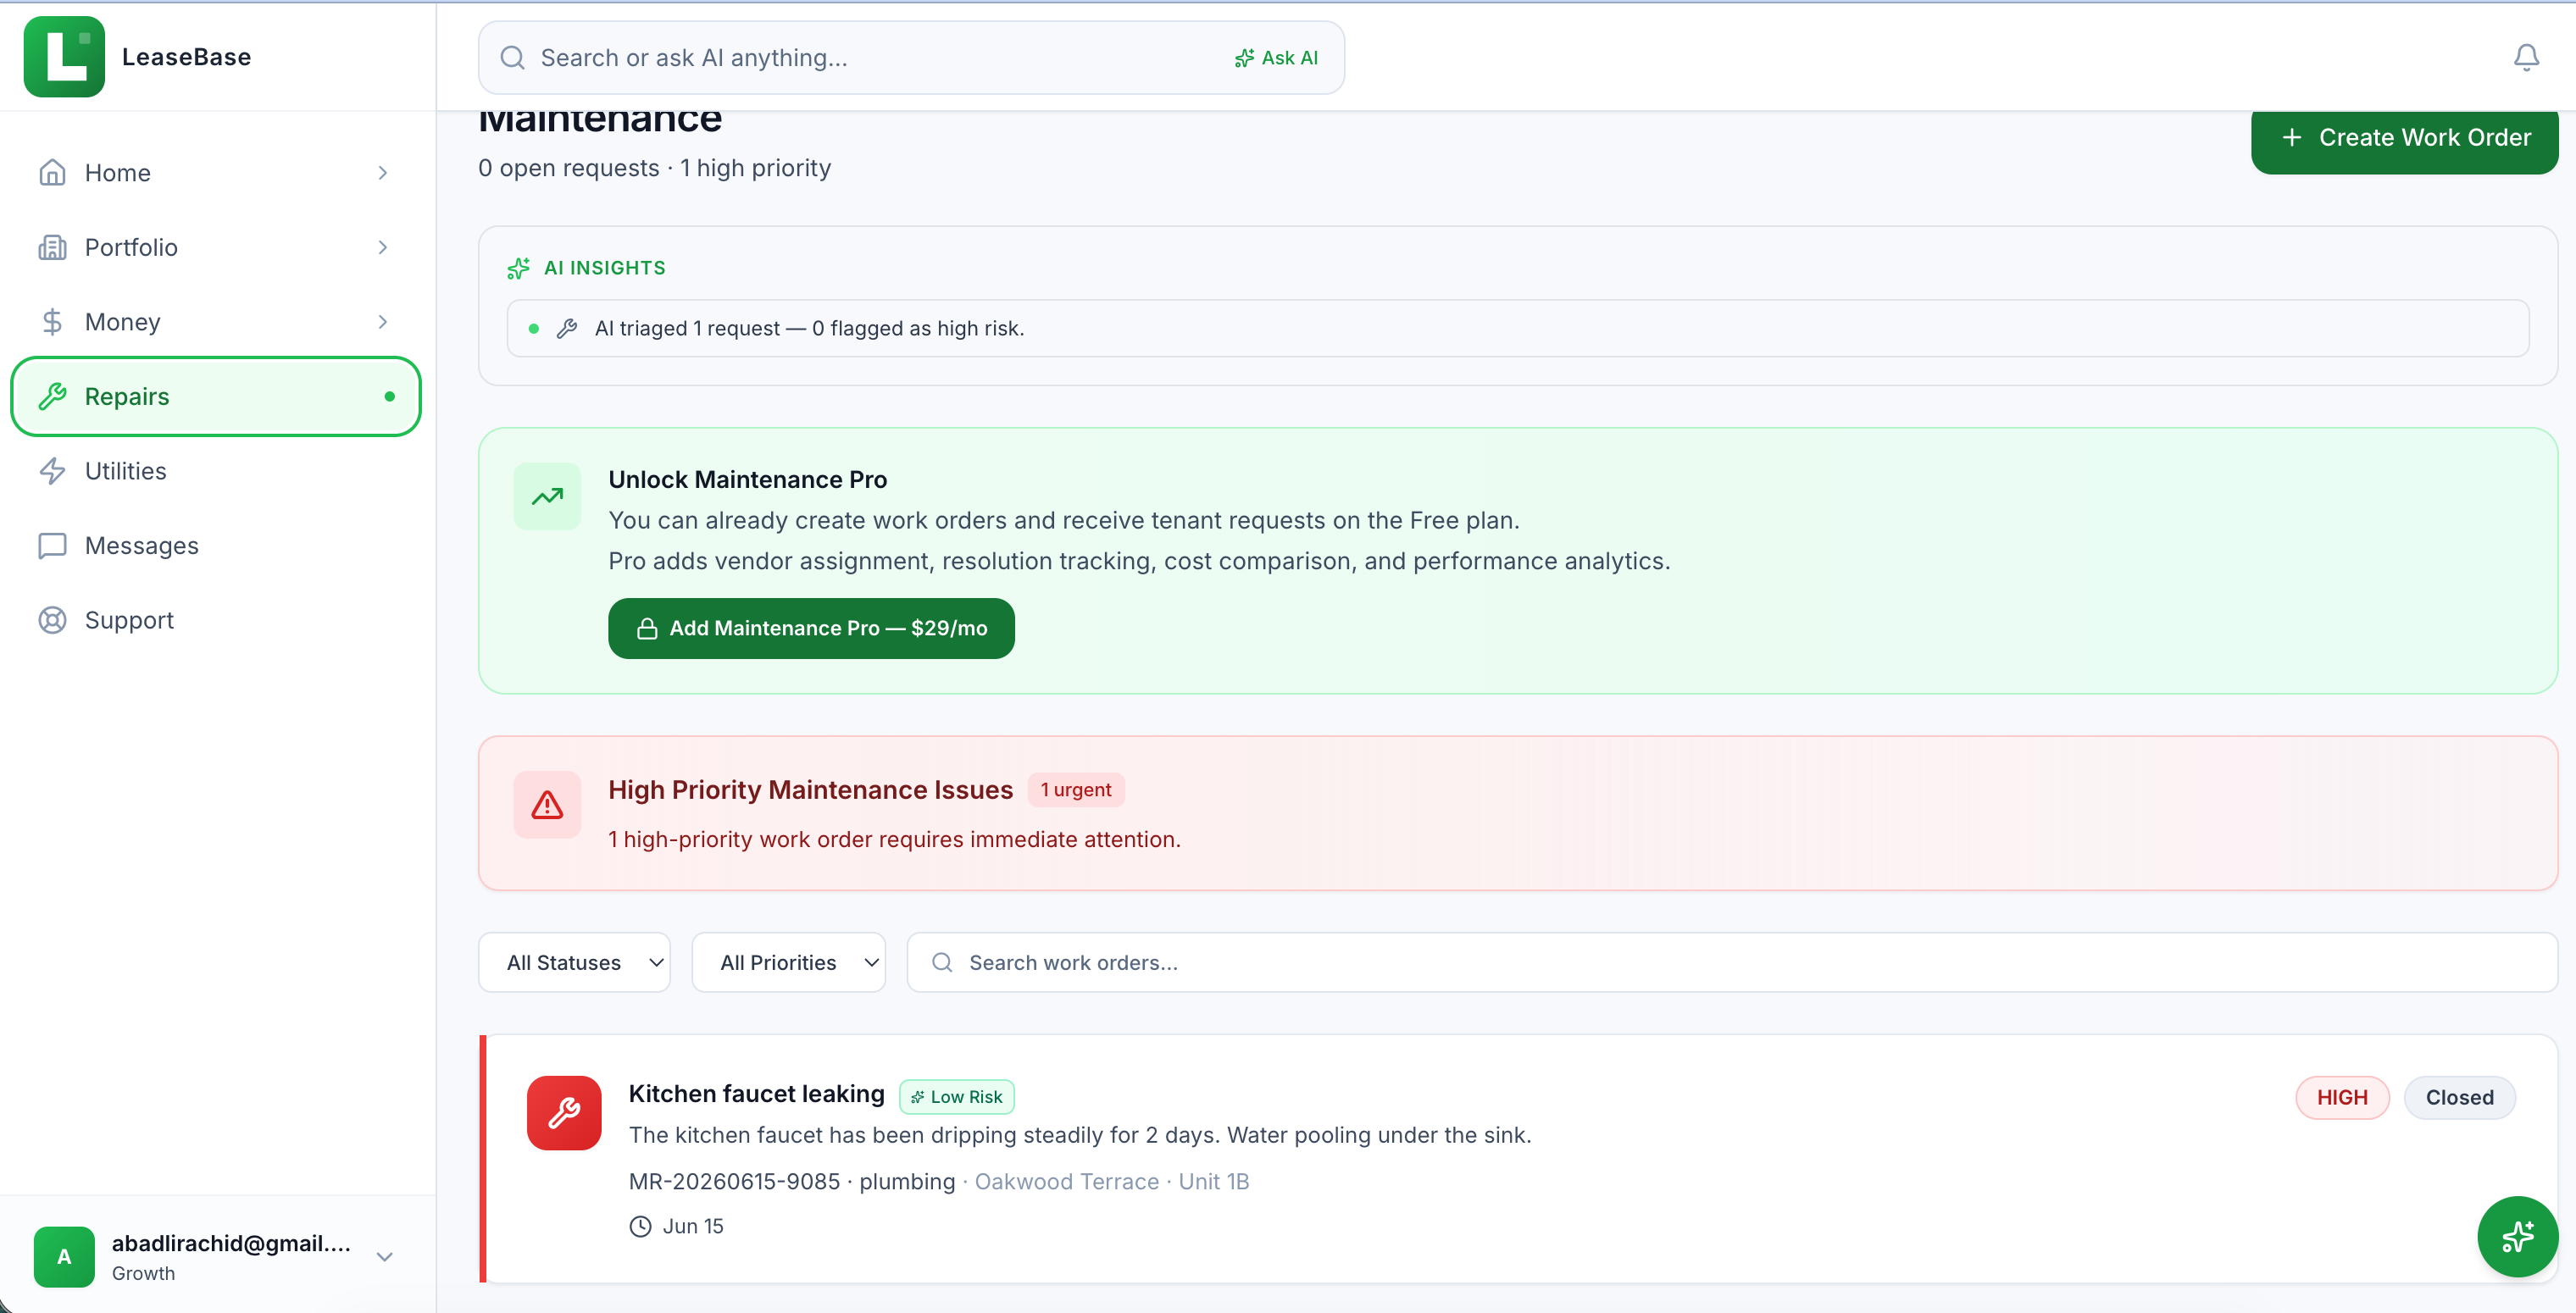This screenshot has height=1313, width=2576.
Task: Click the Money dollar icon
Action: (52, 322)
